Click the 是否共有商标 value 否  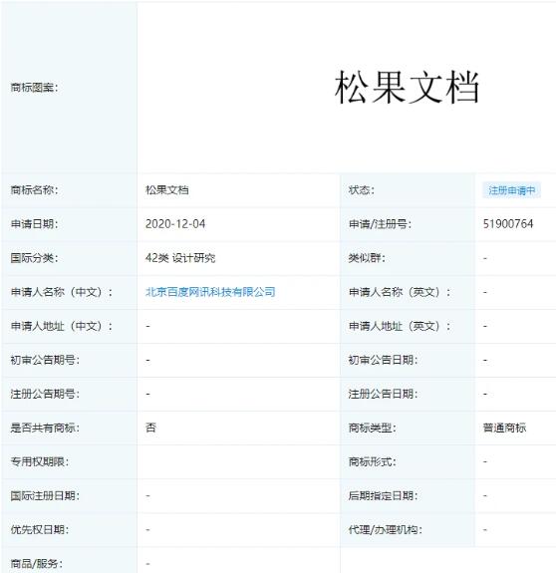[x=150, y=428]
